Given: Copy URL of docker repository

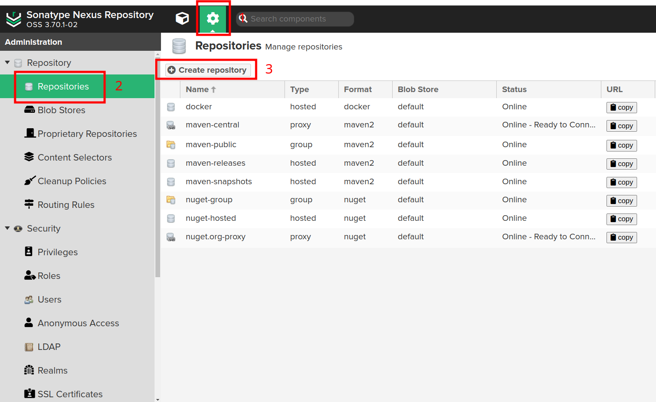Looking at the screenshot, I should pos(622,108).
